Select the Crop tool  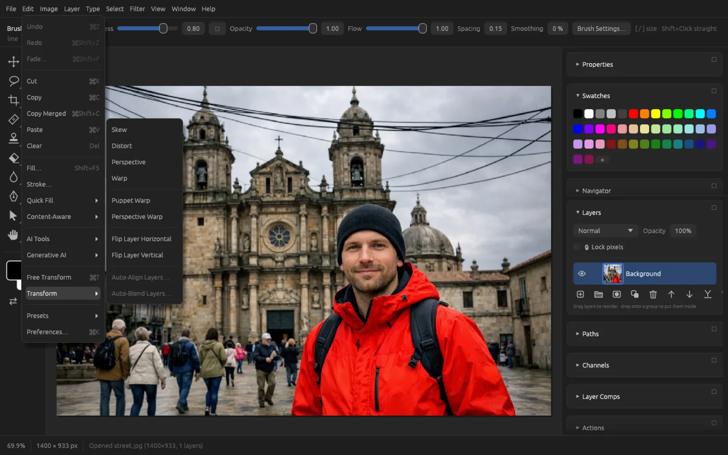13,100
